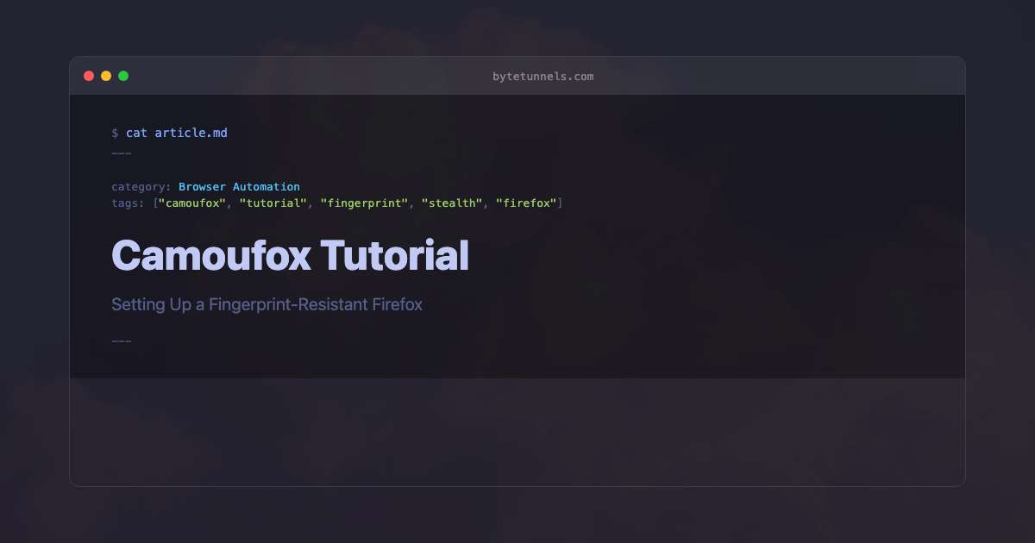The image size is (1035, 543).
Task: Select the "camoufox" tag
Action: pos(191,203)
